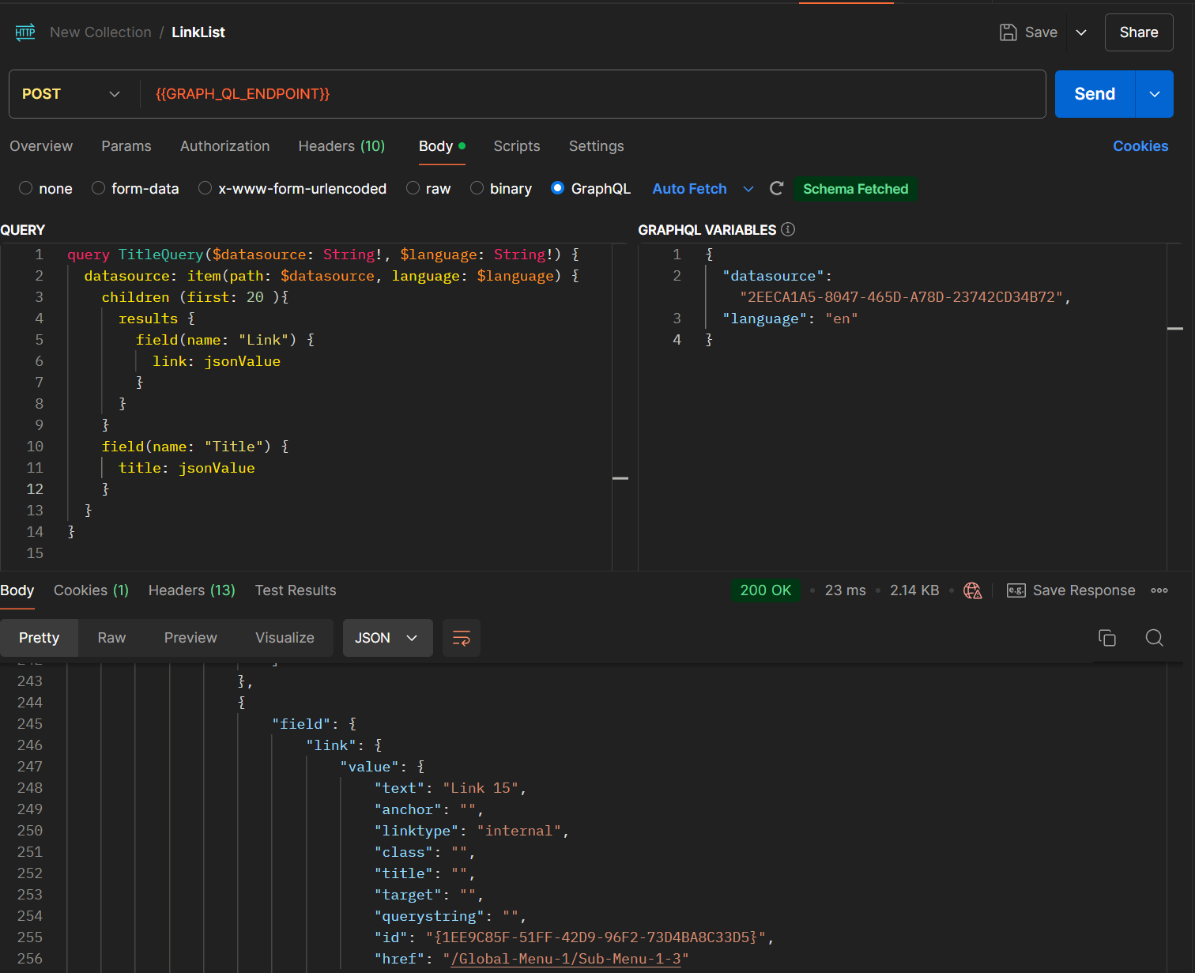Click the Schema Fetched badge

pos(855,189)
